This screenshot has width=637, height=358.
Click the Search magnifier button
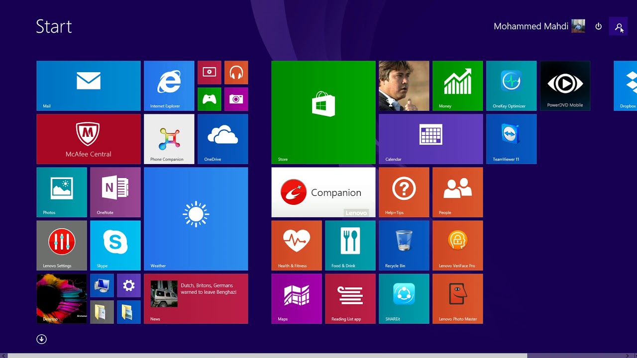[x=619, y=26]
